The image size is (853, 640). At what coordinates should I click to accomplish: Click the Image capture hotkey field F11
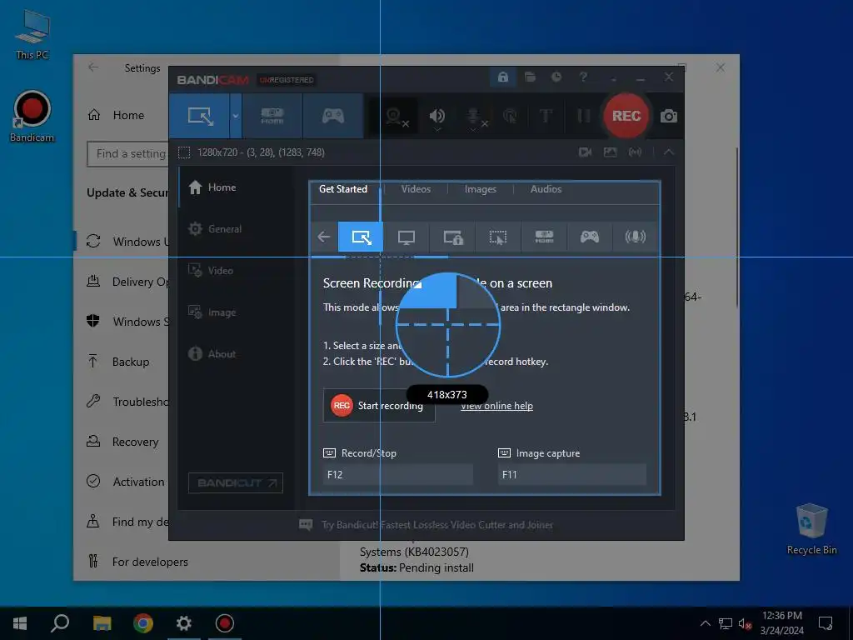pyautogui.click(x=572, y=474)
